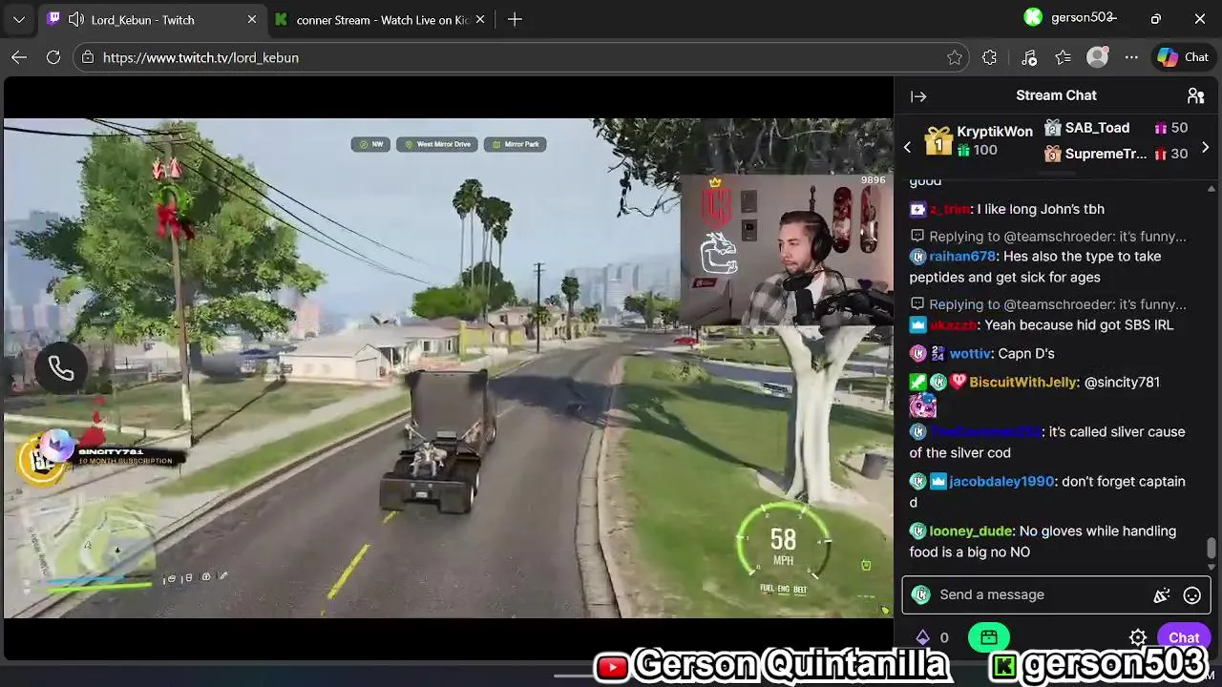This screenshot has height=687, width=1222.
Task: Open the browser profile avatar
Action: [x=1098, y=57]
